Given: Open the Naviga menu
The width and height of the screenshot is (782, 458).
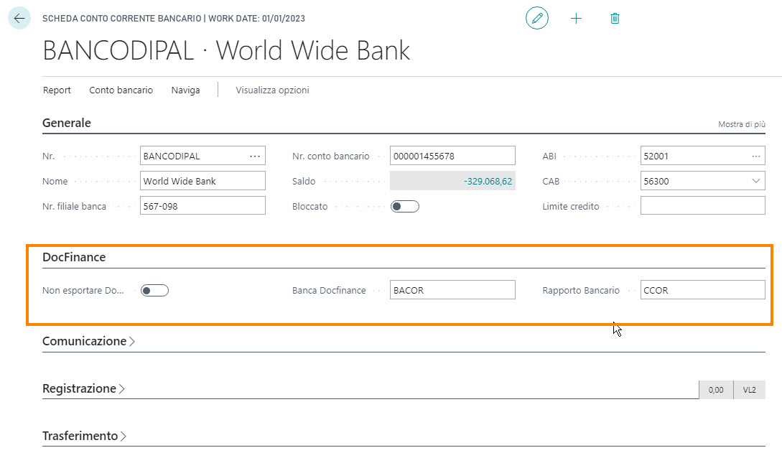Looking at the screenshot, I should tap(185, 90).
